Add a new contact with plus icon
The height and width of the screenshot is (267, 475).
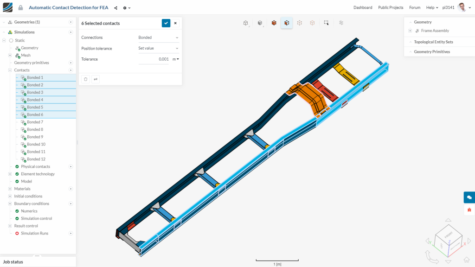(x=71, y=70)
